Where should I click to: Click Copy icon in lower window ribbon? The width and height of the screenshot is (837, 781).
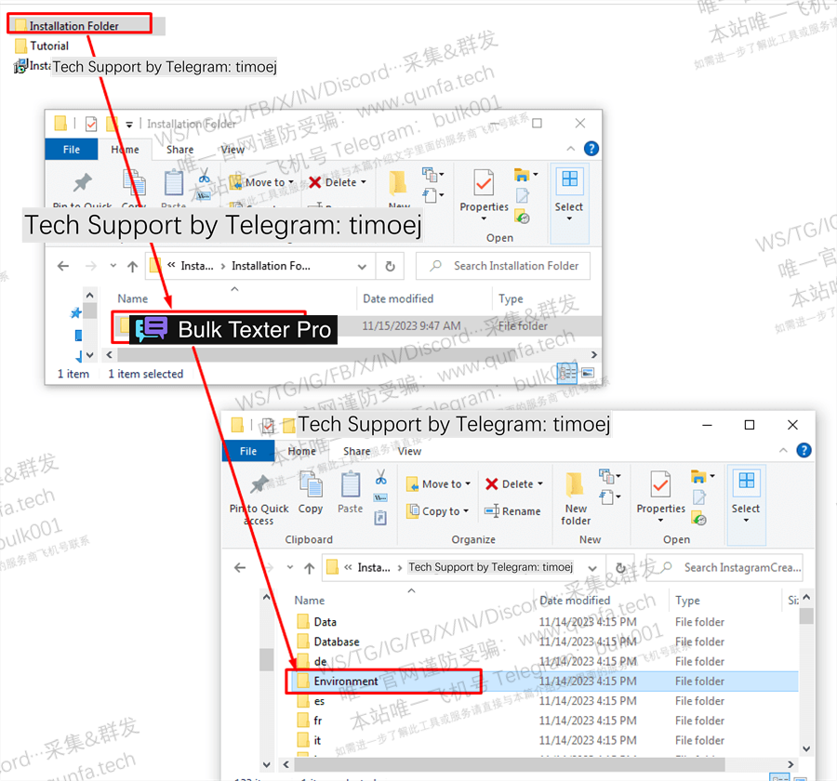point(311,493)
